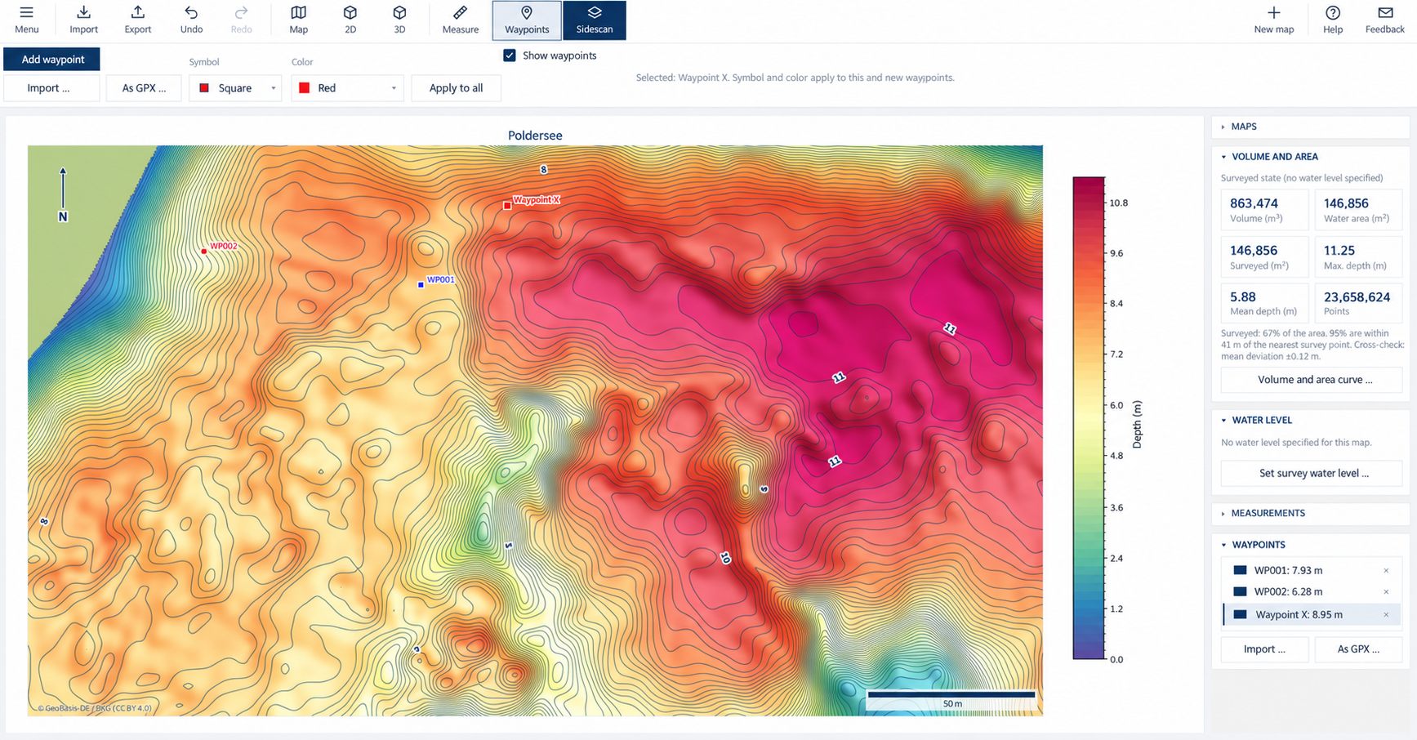Click As GPX ... in the WAYPOINTS panel
Image resolution: width=1417 pixels, height=740 pixels.
click(x=1358, y=649)
